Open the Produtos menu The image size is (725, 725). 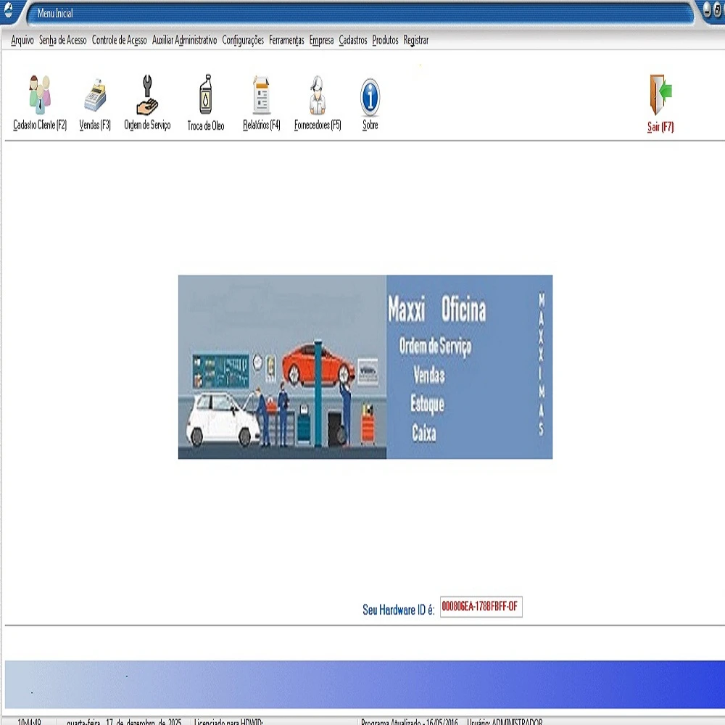(x=385, y=41)
